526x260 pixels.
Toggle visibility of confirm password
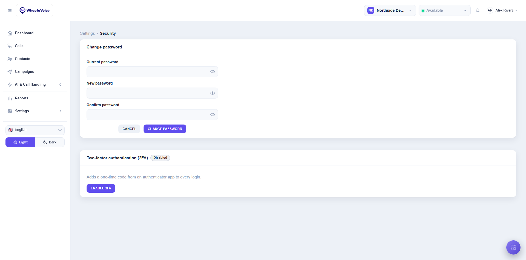click(212, 115)
